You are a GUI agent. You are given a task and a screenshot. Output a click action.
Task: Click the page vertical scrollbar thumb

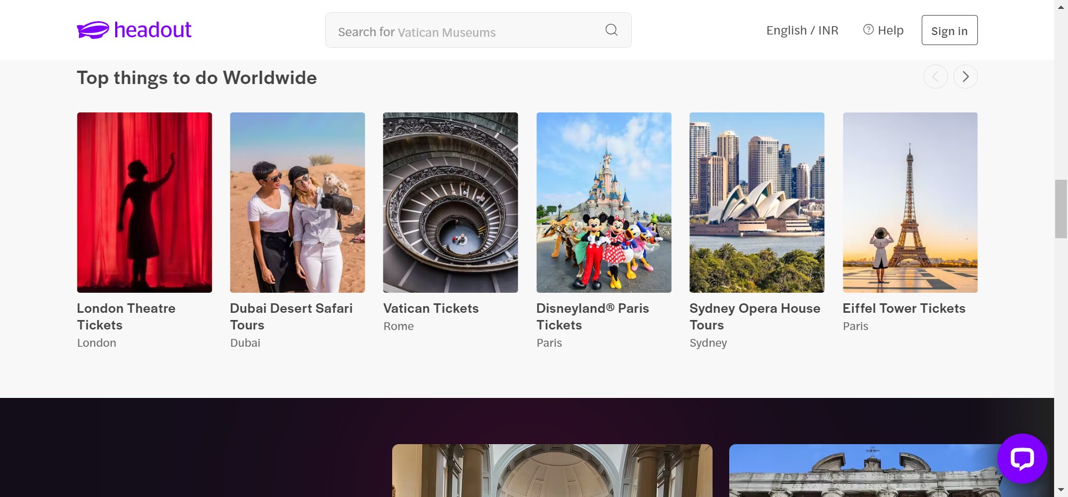[1061, 209]
